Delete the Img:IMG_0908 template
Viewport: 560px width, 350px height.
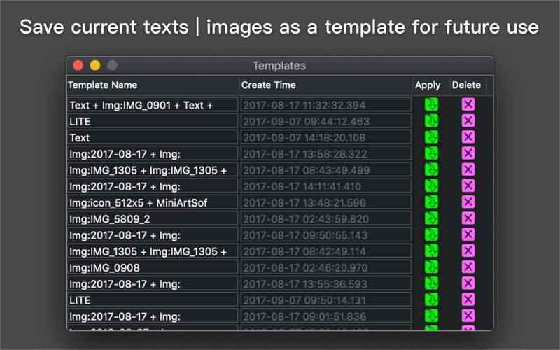coord(468,267)
